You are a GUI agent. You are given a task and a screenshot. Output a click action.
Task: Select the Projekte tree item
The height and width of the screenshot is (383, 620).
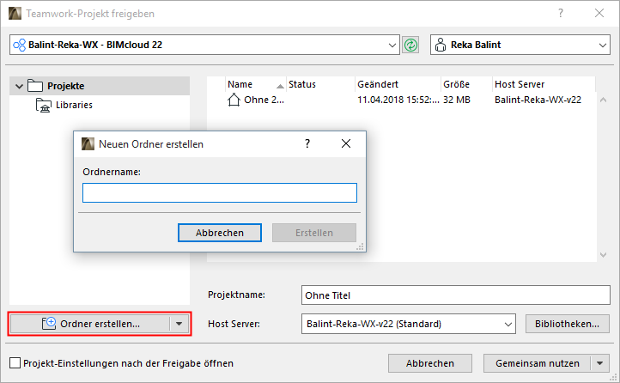click(x=100, y=86)
